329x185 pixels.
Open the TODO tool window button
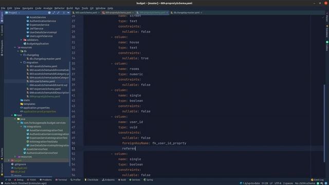coord(31,180)
